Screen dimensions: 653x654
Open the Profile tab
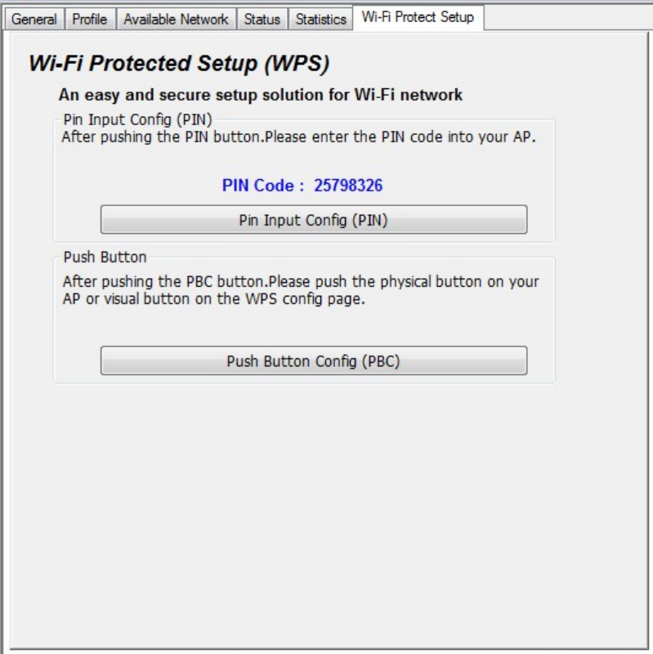(90, 19)
